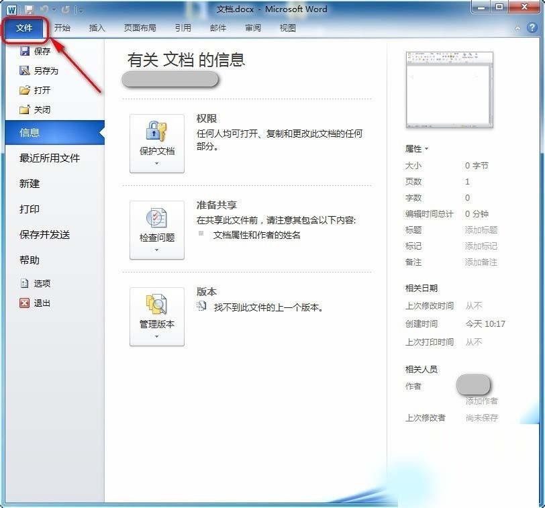Click the Repeat icon on the Quick Access Toolbar
The height and width of the screenshot is (508, 545).
pos(65,9)
